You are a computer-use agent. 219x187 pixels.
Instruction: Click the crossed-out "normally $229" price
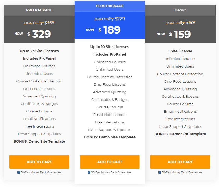[110, 19]
